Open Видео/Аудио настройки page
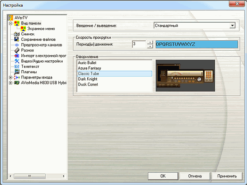The width and height of the screenshot is (247, 185). [42, 61]
